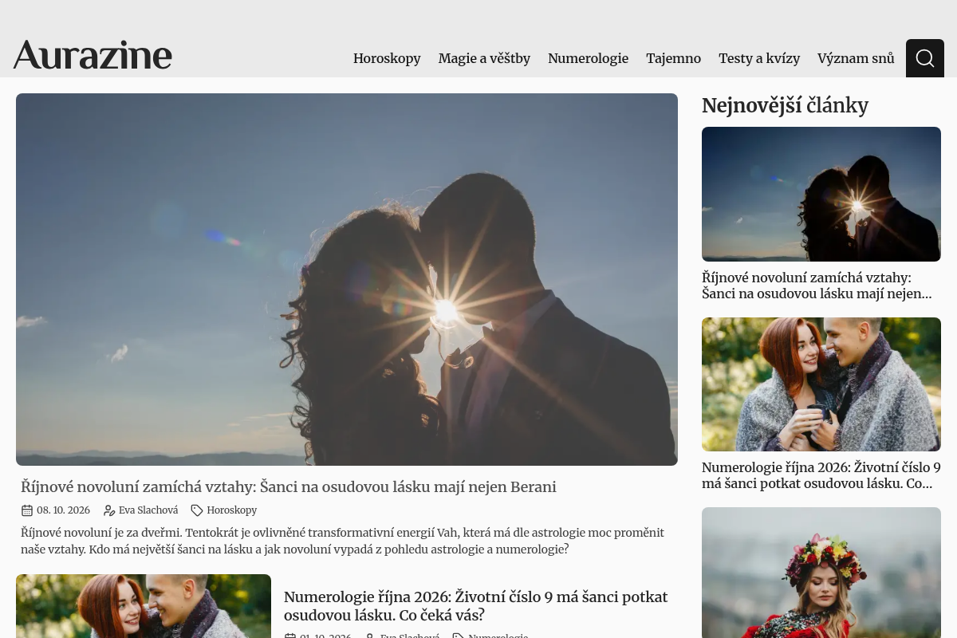Click the tag icon beside Horoskopy category
This screenshot has height=638, width=957.
pos(197,510)
